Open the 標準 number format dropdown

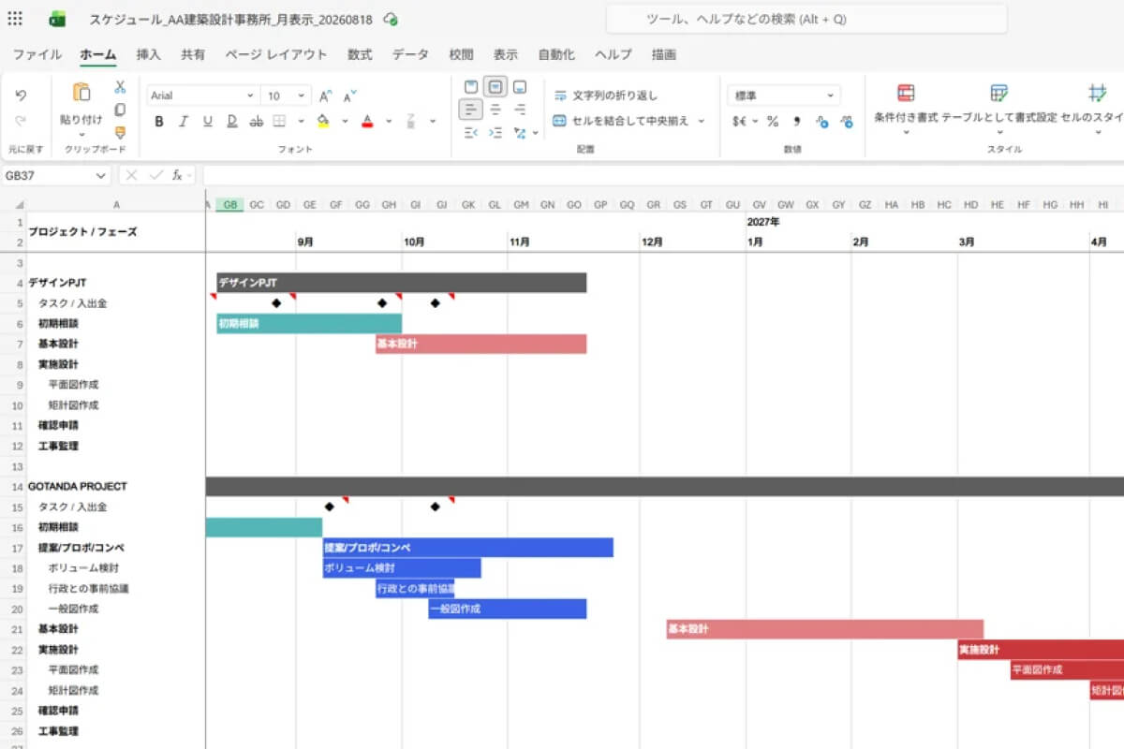830,95
